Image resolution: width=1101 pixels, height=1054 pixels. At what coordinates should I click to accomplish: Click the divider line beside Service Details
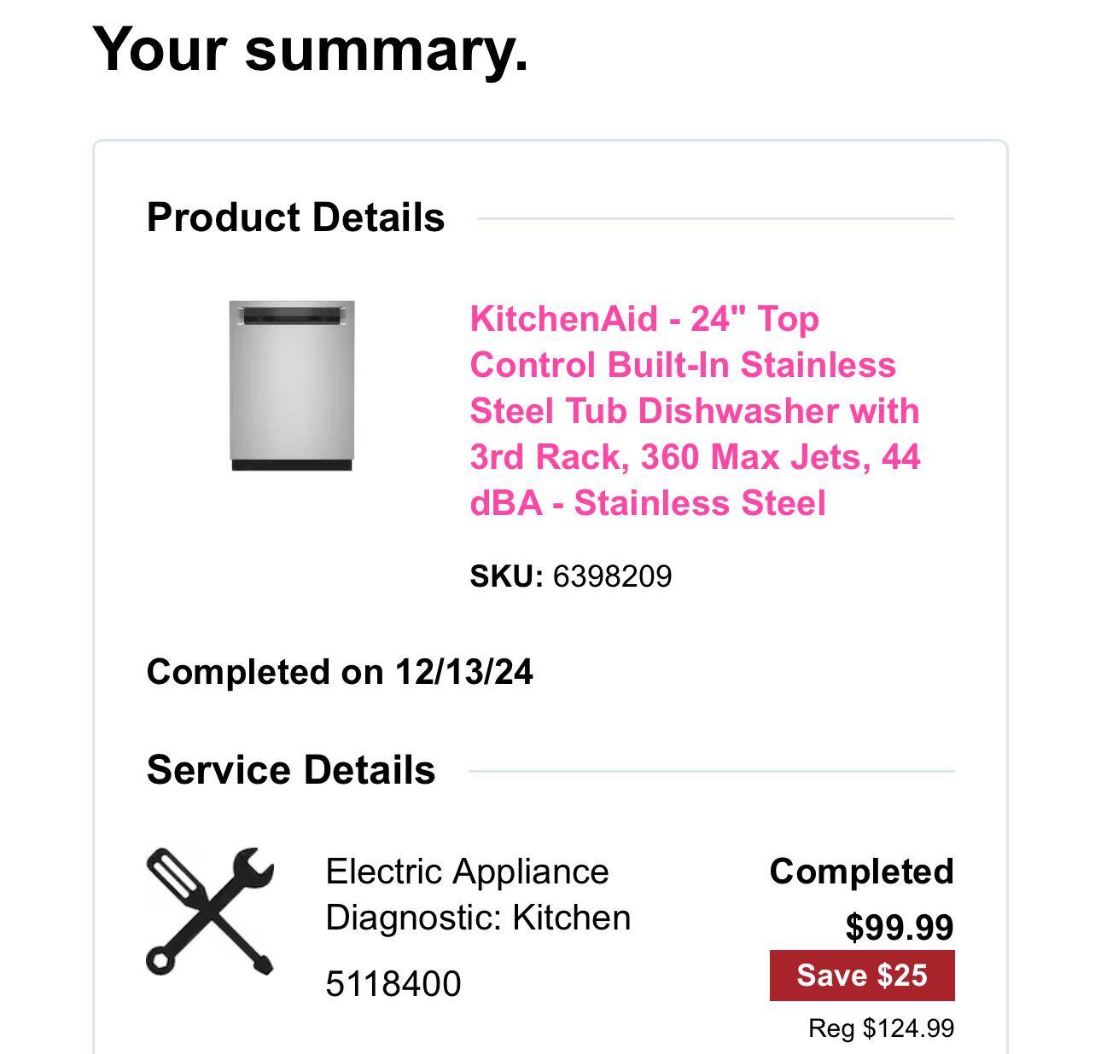(711, 771)
